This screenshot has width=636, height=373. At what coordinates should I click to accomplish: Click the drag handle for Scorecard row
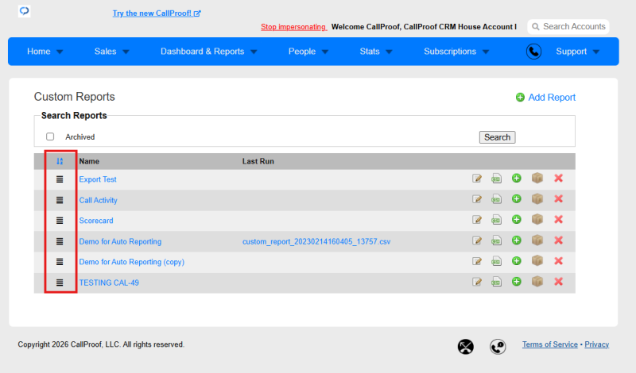tap(60, 221)
